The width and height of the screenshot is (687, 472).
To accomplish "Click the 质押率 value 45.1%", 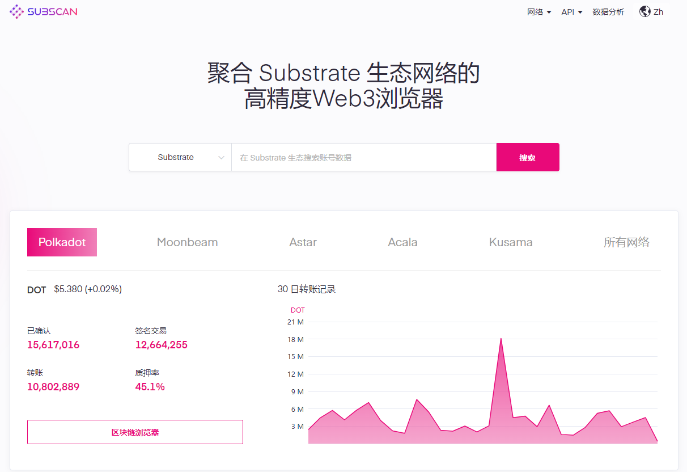I will coord(150,387).
